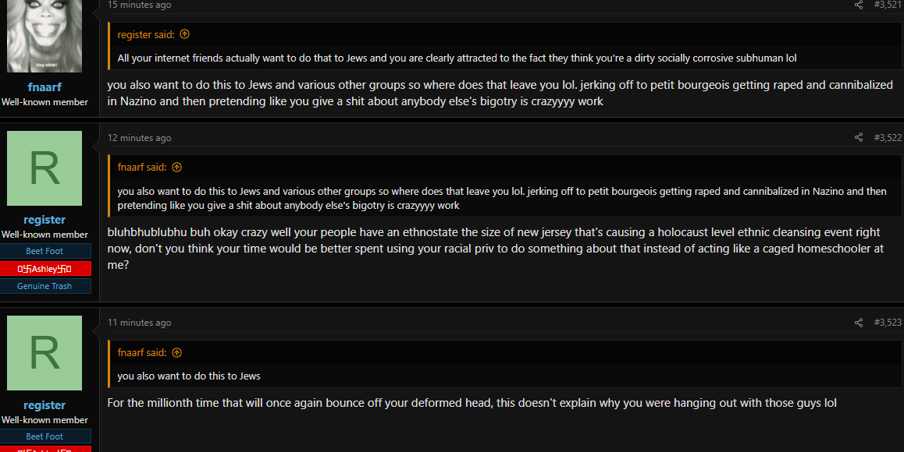Open post number #3,521 permalink

click(888, 5)
